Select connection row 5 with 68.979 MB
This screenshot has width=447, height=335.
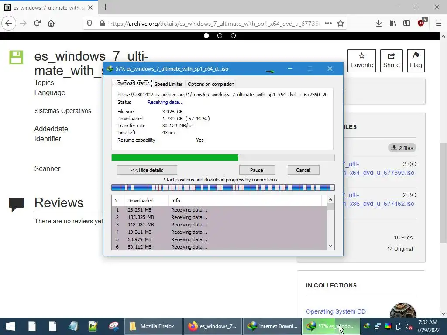click(x=219, y=239)
